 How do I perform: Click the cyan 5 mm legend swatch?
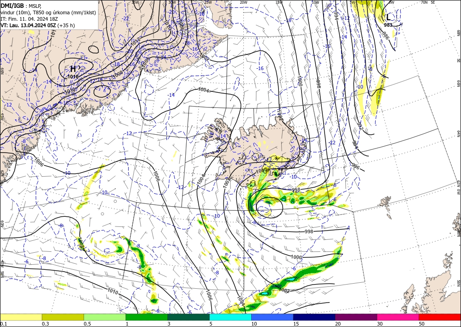pos(230,317)
